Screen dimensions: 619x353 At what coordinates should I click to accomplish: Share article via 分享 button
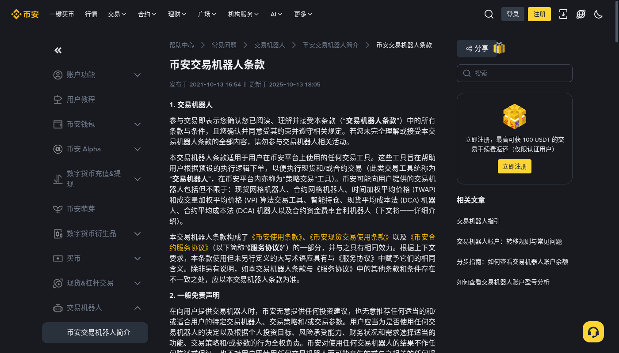coord(477,49)
